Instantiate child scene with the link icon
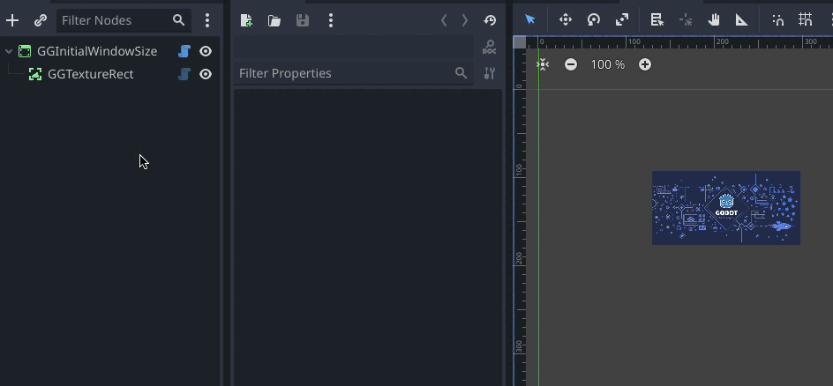This screenshot has width=833, height=386. click(x=41, y=20)
